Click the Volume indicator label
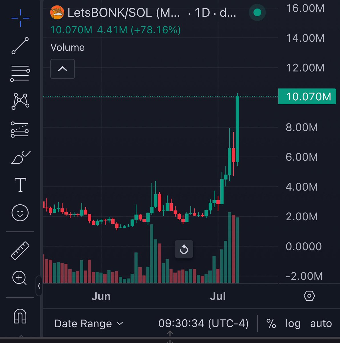Viewport: 340px width, 343px height. pyautogui.click(x=67, y=47)
